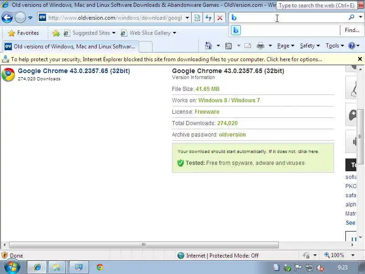Screen dimensions: 365x274
Task: Click Internet Protected Mode Off zone
Action: [x=218, y=256]
